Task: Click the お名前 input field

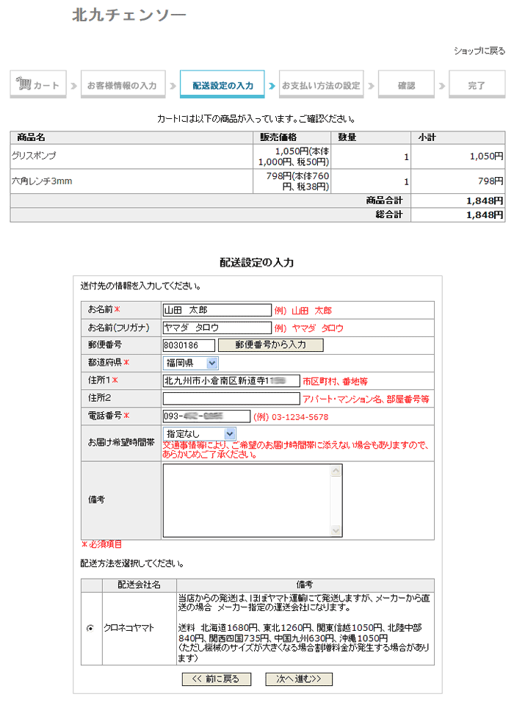Action: pos(217,311)
